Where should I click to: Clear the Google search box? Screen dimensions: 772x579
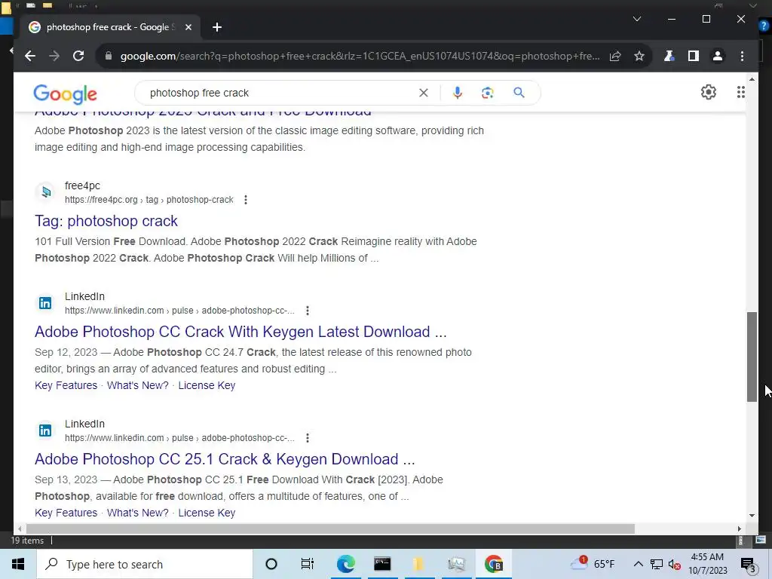point(424,93)
